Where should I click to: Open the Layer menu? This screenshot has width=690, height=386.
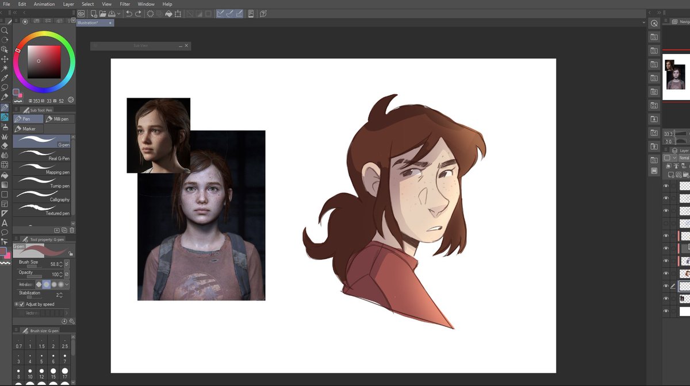point(68,4)
